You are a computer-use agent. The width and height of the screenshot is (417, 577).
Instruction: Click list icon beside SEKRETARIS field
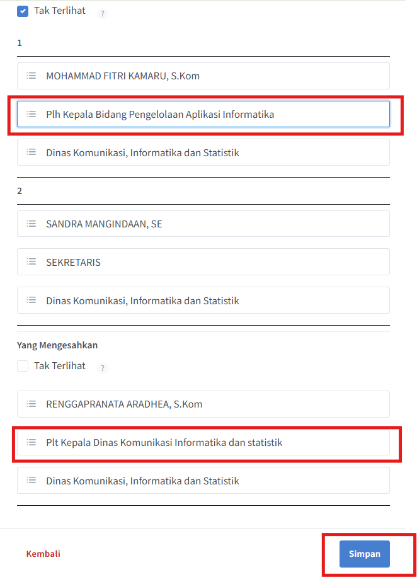(x=31, y=262)
